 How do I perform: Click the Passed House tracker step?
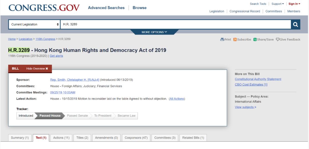tap(50, 116)
